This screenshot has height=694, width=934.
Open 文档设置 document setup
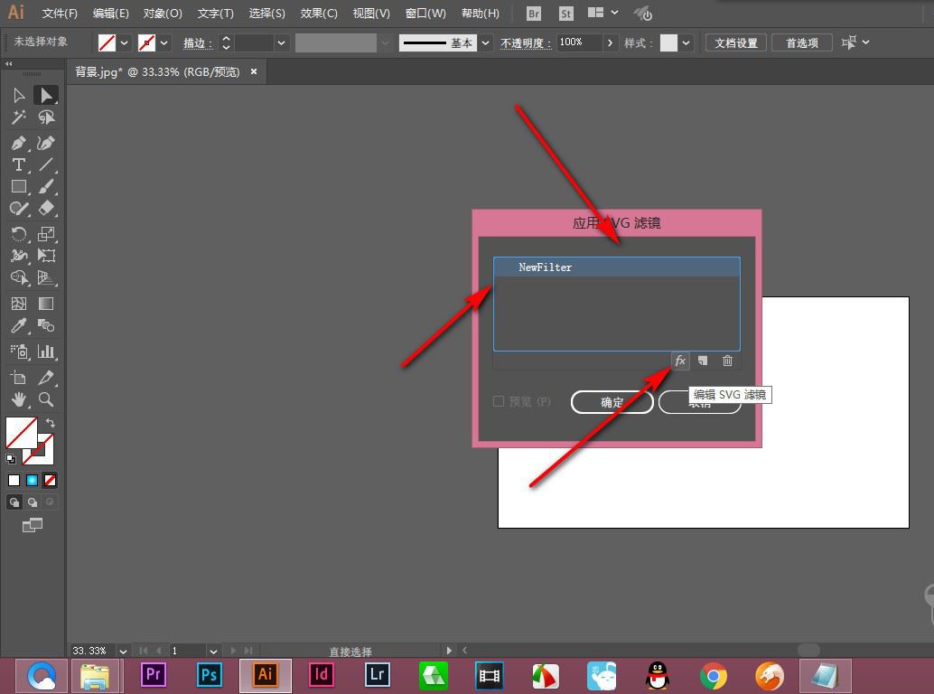[x=736, y=42]
